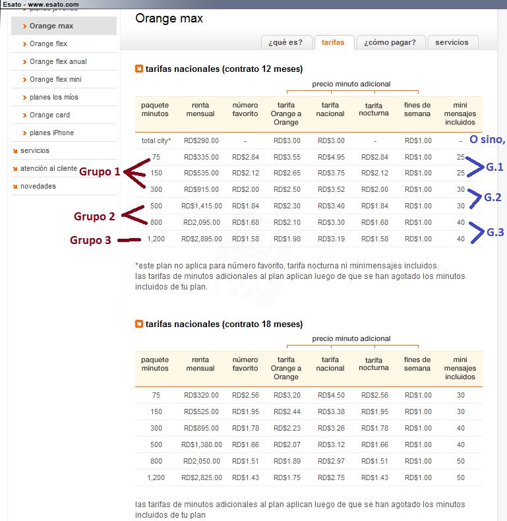The width and height of the screenshot is (507, 521).
Task: Select RD$335.00 in 12-month table
Action: coord(201,157)
